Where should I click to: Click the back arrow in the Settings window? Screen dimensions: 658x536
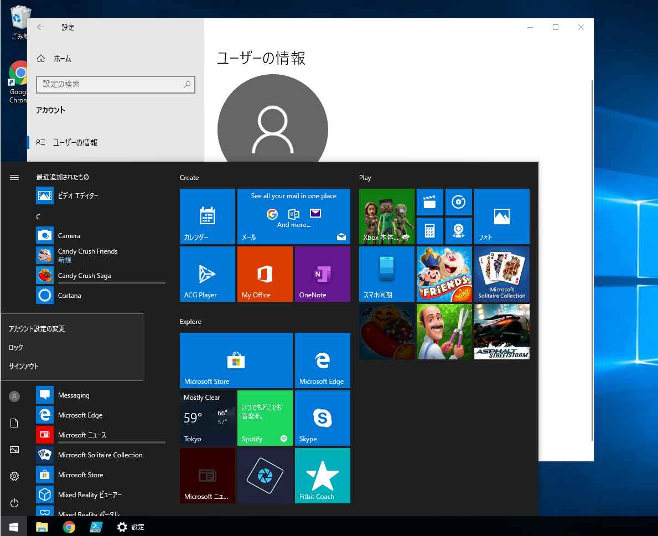coord(41,27)
